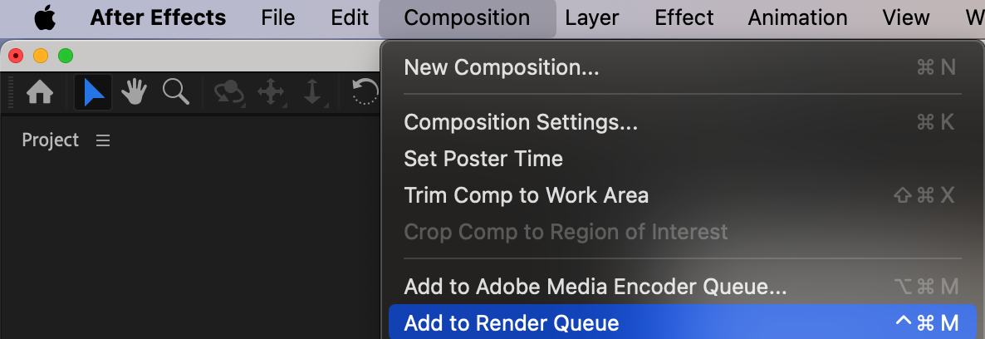
Task: Select the Selection arrow tool
Action: tap(93, 92)
